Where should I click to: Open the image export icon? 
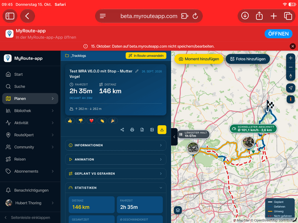(152, 130)
